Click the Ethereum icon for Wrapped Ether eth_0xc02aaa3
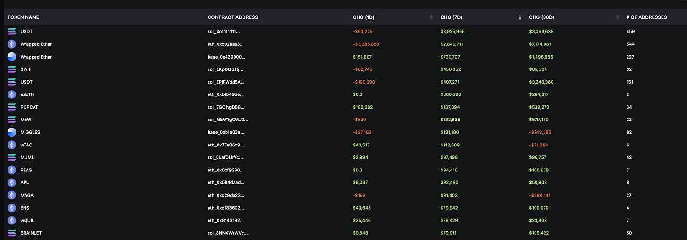This screenshot has height=240, width=687. coord(12,44)
